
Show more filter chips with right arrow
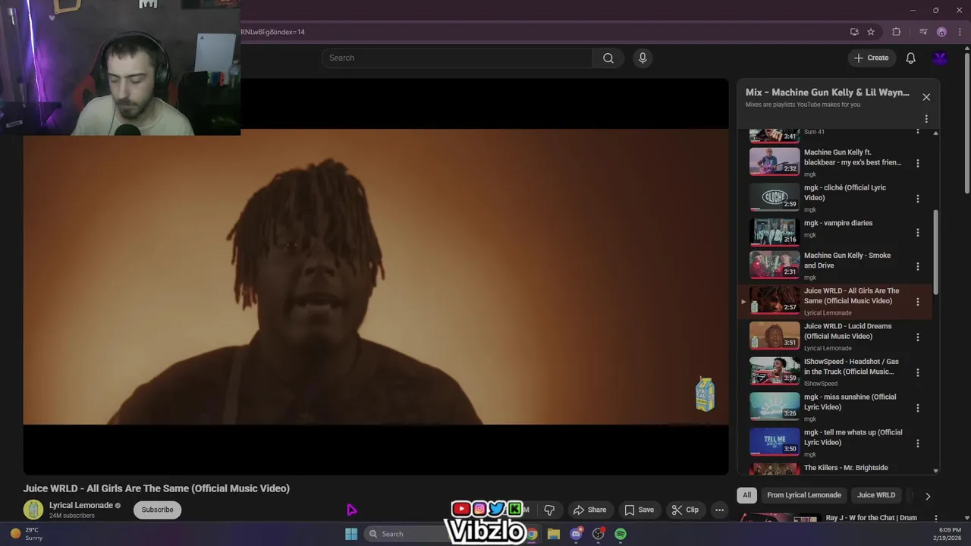927,496
